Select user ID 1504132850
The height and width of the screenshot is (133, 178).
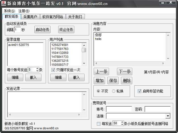click(x=60, y=53)
